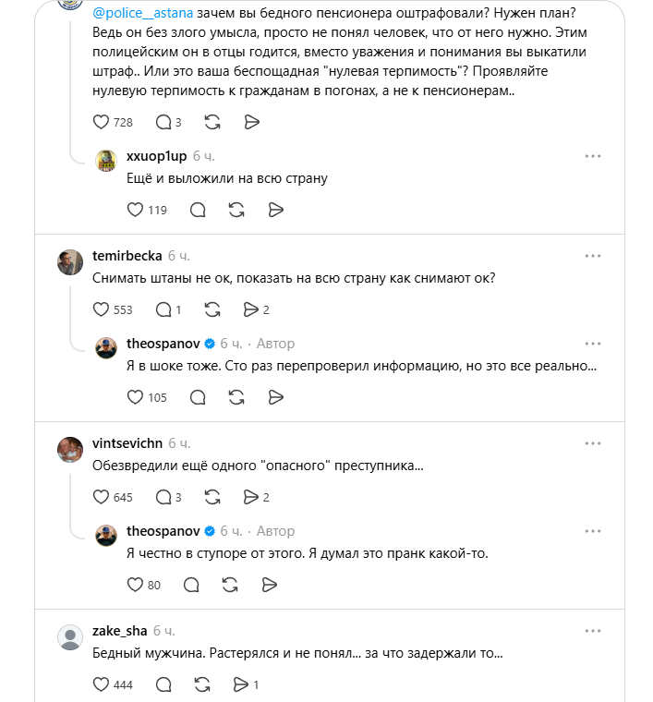Repost vintsevichn's comment

[x=212, y=497]
